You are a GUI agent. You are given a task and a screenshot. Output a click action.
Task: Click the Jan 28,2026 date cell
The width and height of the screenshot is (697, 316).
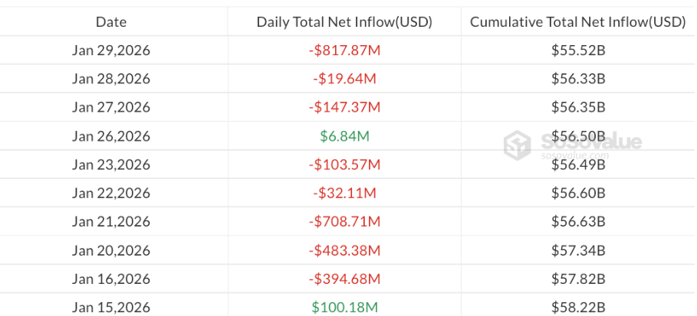[111, 79]
